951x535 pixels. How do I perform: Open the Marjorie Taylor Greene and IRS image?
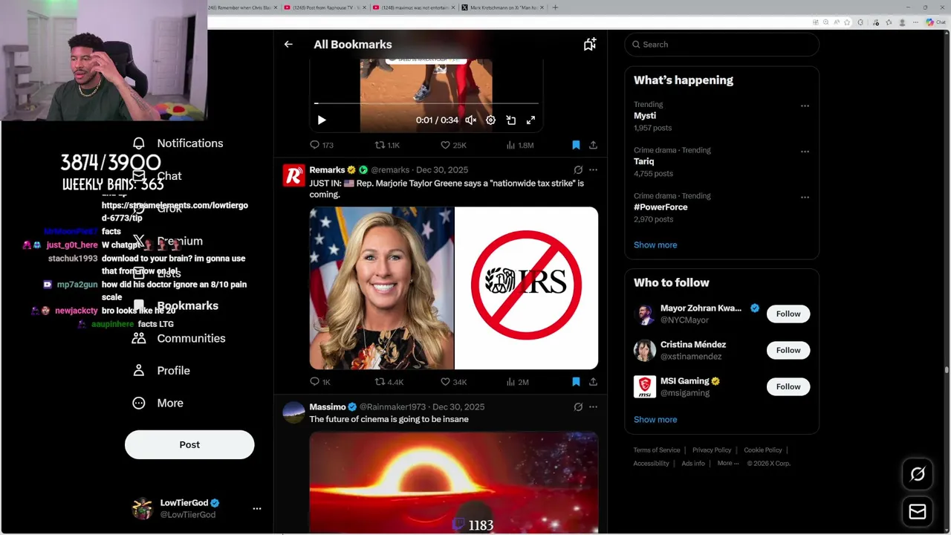[x=454, y=288]
